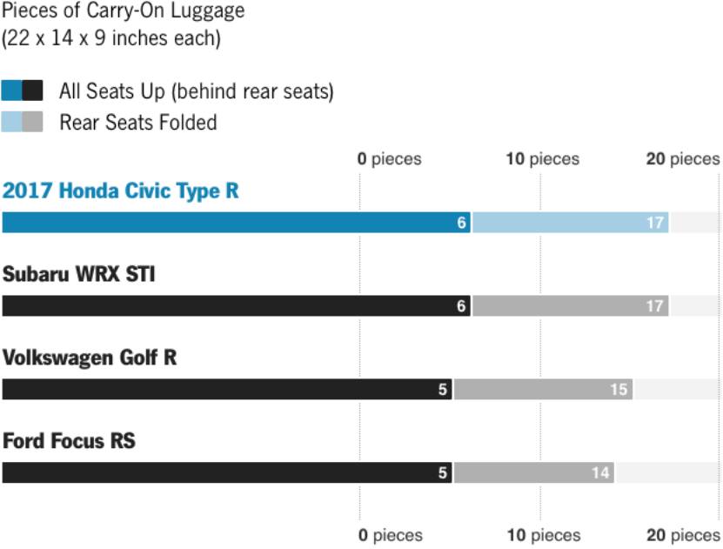This screenshot has width=723, height=549.
Task: Click the light blue legend swatch
Action: tap(11, 123)
